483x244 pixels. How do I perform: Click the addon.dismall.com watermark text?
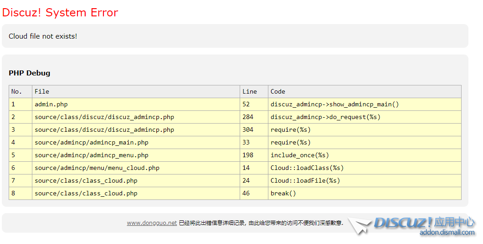[x=447, y=233]
